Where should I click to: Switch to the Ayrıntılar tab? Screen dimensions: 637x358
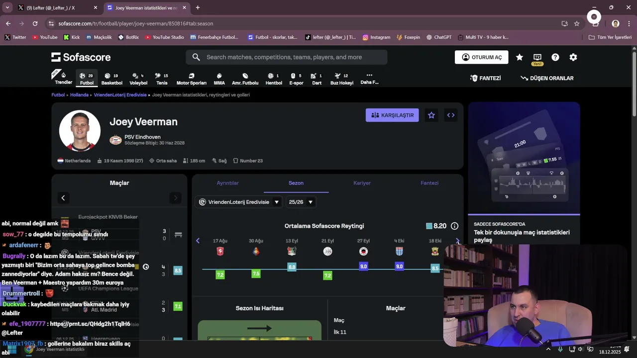coord(227,183)
